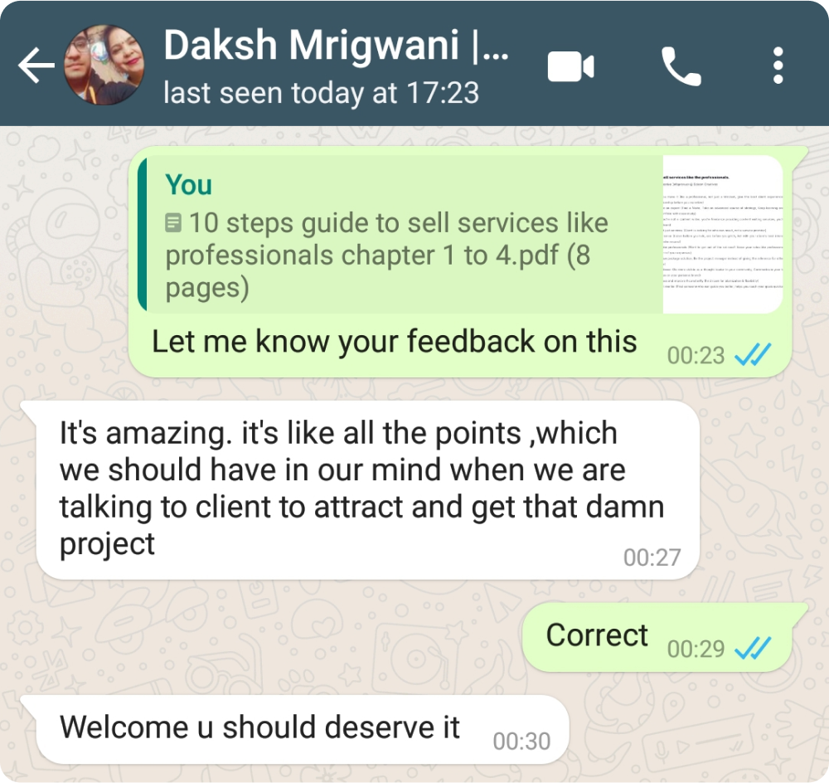Open the PDF preview thumbnail

(x=723, y=234)
